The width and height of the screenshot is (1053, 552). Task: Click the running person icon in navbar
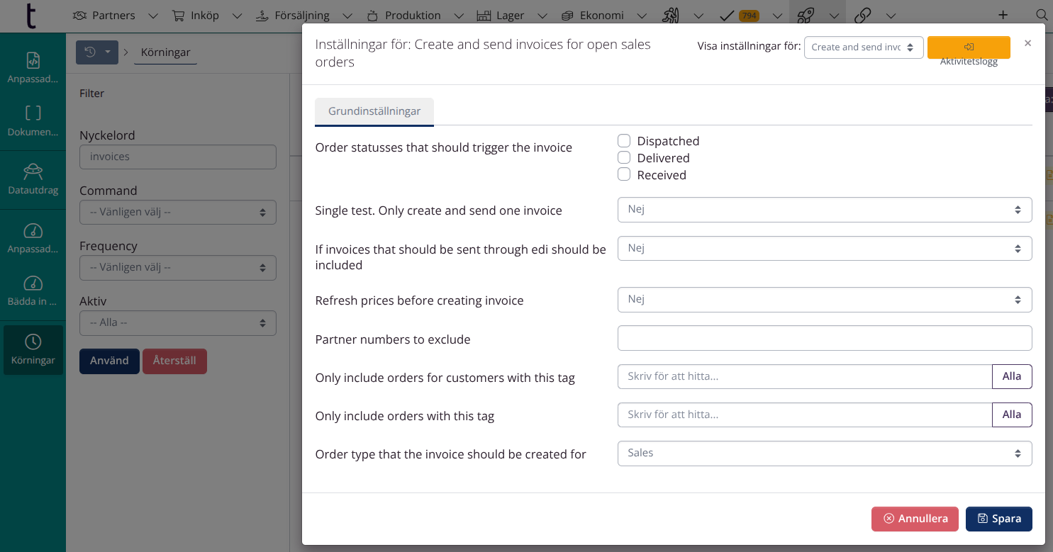coord(671,15)
